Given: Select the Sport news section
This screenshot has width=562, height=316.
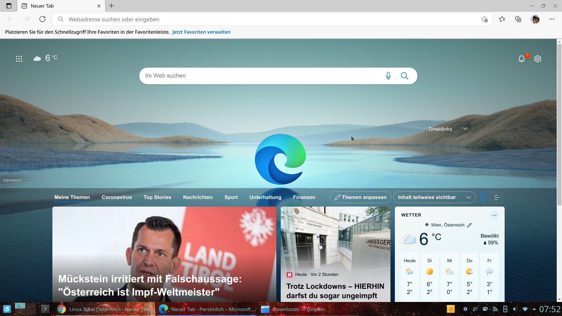Looking at the screenshot, I should [231, 197].
